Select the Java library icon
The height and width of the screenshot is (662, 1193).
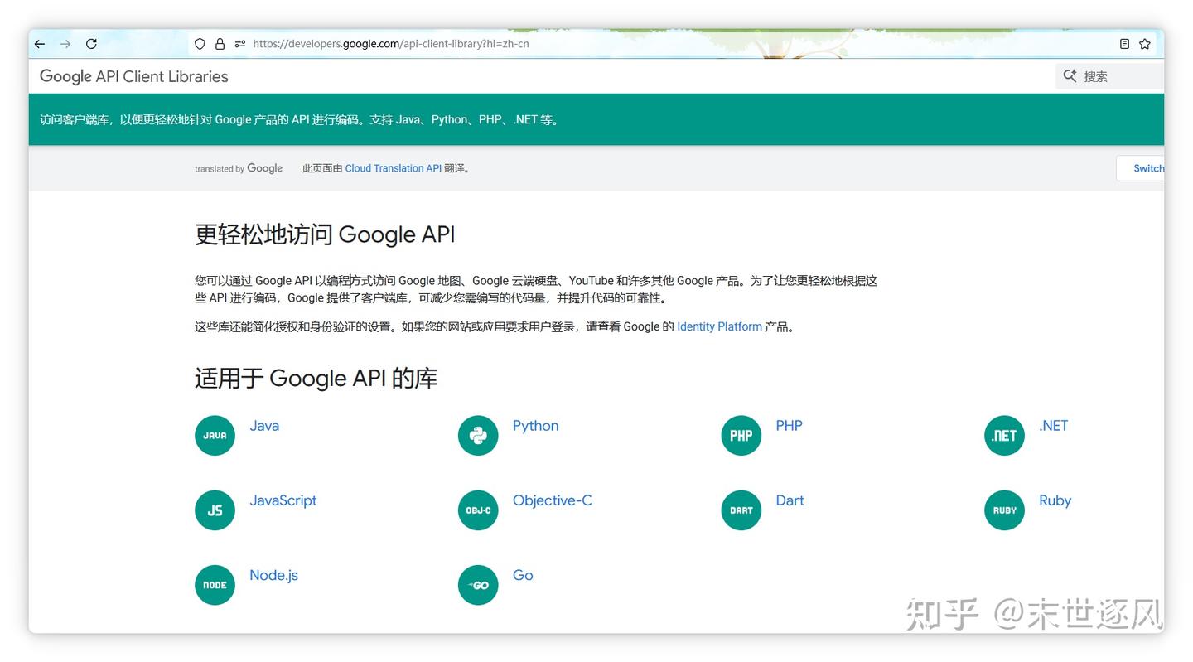click(x=215, y=435)
